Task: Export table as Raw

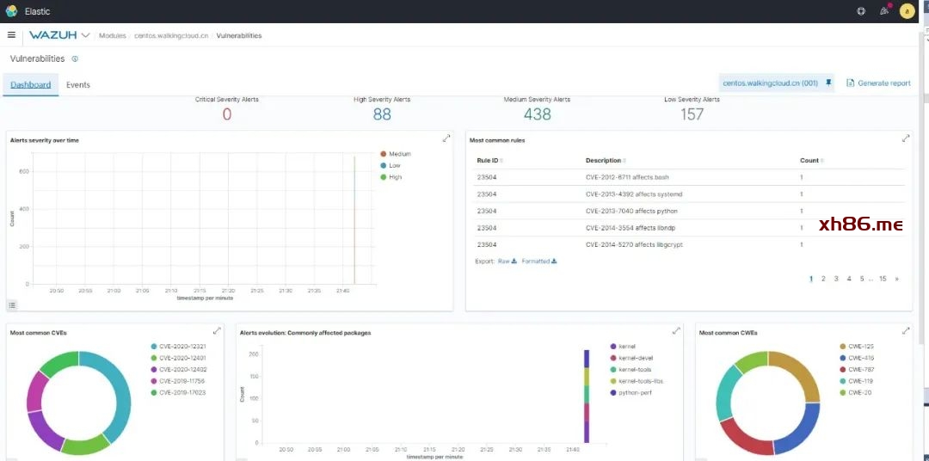Action: (507, 261)
